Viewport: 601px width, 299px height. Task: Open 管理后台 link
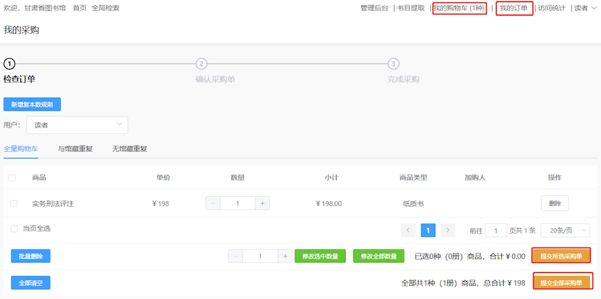click(x=374, y=8)
